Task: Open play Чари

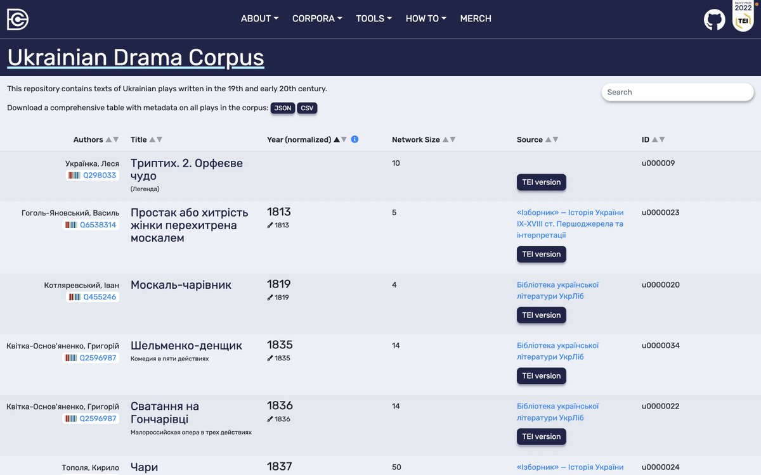Action: click(144, 467)
